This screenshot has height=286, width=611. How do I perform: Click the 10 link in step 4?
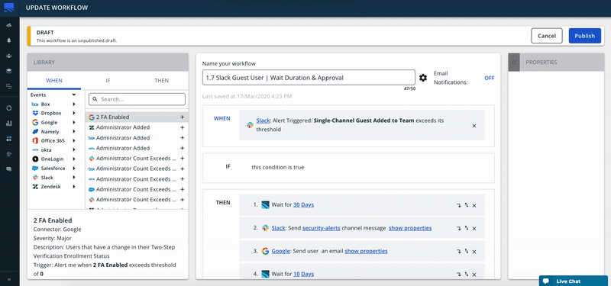pyautogui.click(x=296, y=274)
